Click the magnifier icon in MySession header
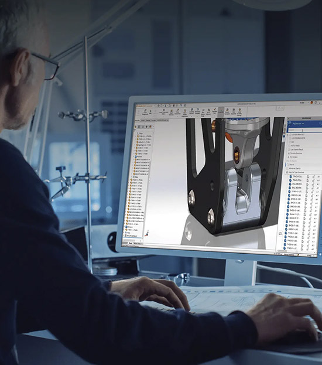Image resolution: width=322 pixels, height=365 pixels. coord(321,124)
